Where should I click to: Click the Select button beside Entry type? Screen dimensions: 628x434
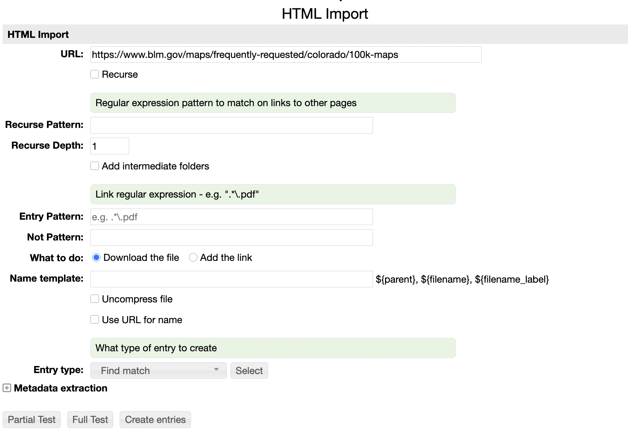(x=249, y=371)
